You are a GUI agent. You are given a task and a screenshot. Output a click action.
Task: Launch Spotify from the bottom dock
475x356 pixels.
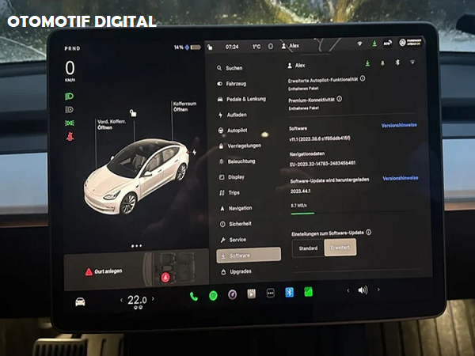pyautogui.click(x=213, y=294)
